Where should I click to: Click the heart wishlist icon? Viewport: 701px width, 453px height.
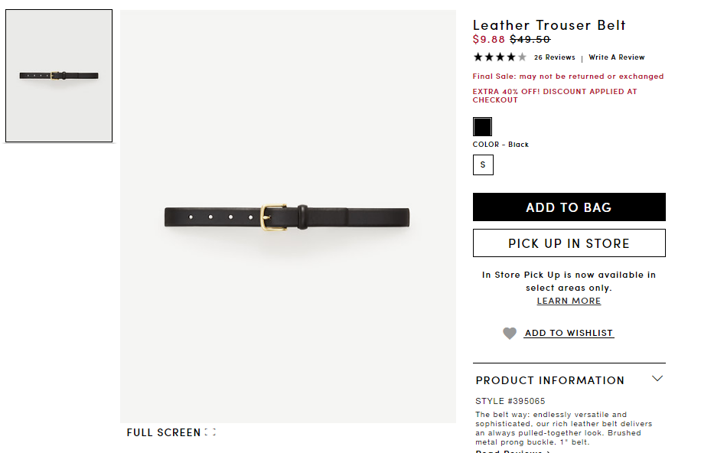(509, 333)
